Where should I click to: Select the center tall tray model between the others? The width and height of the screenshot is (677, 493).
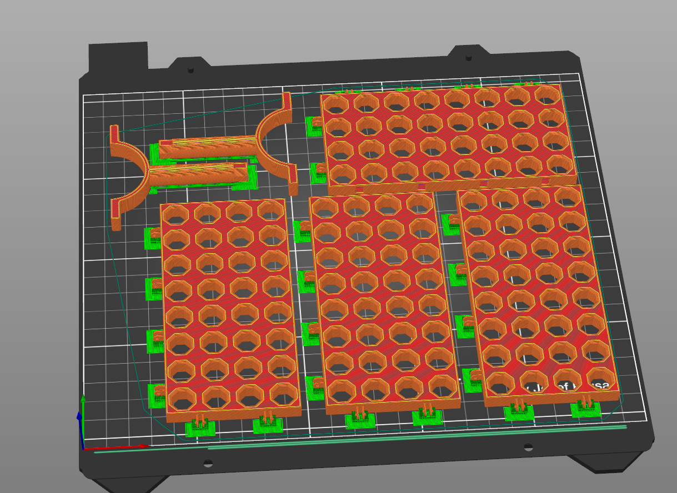[385, 303]
